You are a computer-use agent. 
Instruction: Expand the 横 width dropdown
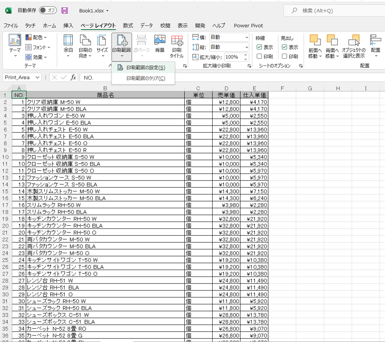[247, 38]
